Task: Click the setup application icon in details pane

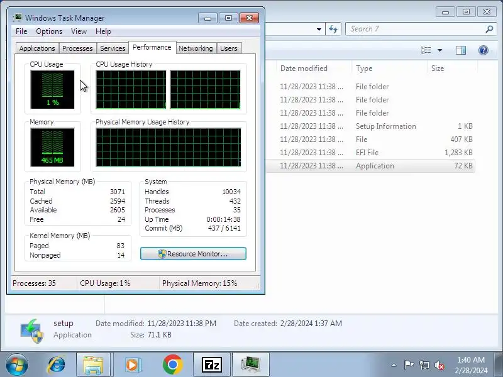Action: (31, 331)
